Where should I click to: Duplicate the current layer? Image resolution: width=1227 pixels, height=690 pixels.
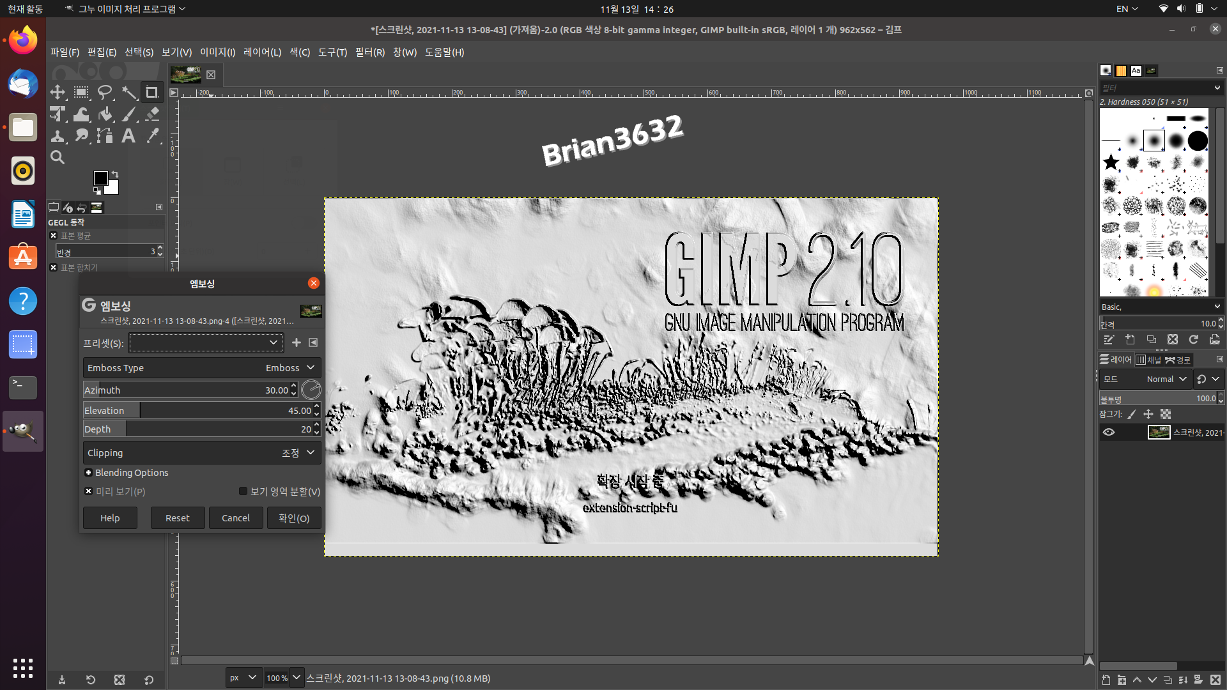pyautogui.click(x=1168, y=680)
